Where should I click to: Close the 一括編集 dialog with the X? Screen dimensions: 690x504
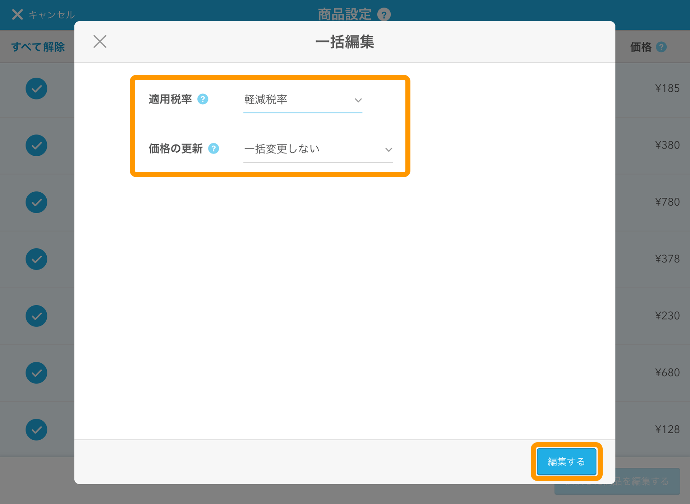(x=100, y=41)
